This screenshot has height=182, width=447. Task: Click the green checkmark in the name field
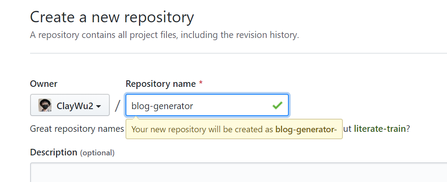tap(277, 105)
